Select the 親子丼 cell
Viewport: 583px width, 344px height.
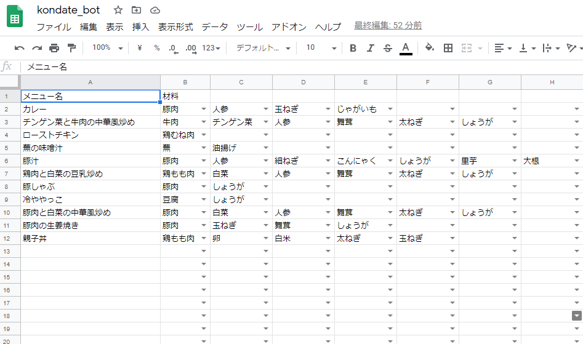90,238
